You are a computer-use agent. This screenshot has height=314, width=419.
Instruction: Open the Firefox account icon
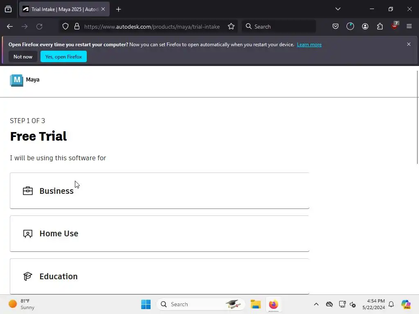pyautogui.click(x=365, y=27)
